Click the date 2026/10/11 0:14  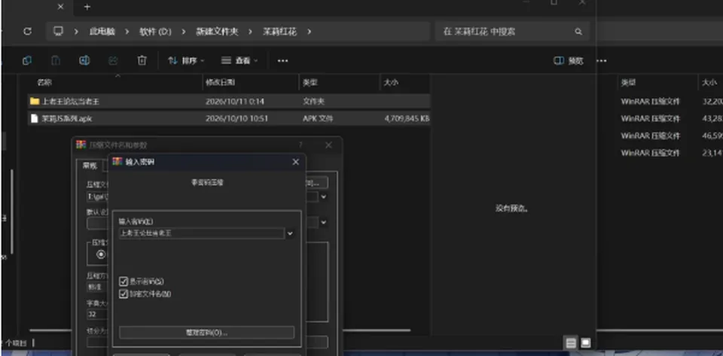tap(235, 102)
